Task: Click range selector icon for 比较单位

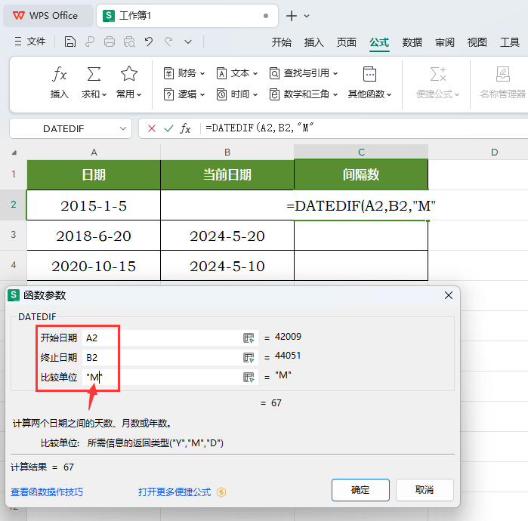Action: click(x=249, y=378)
